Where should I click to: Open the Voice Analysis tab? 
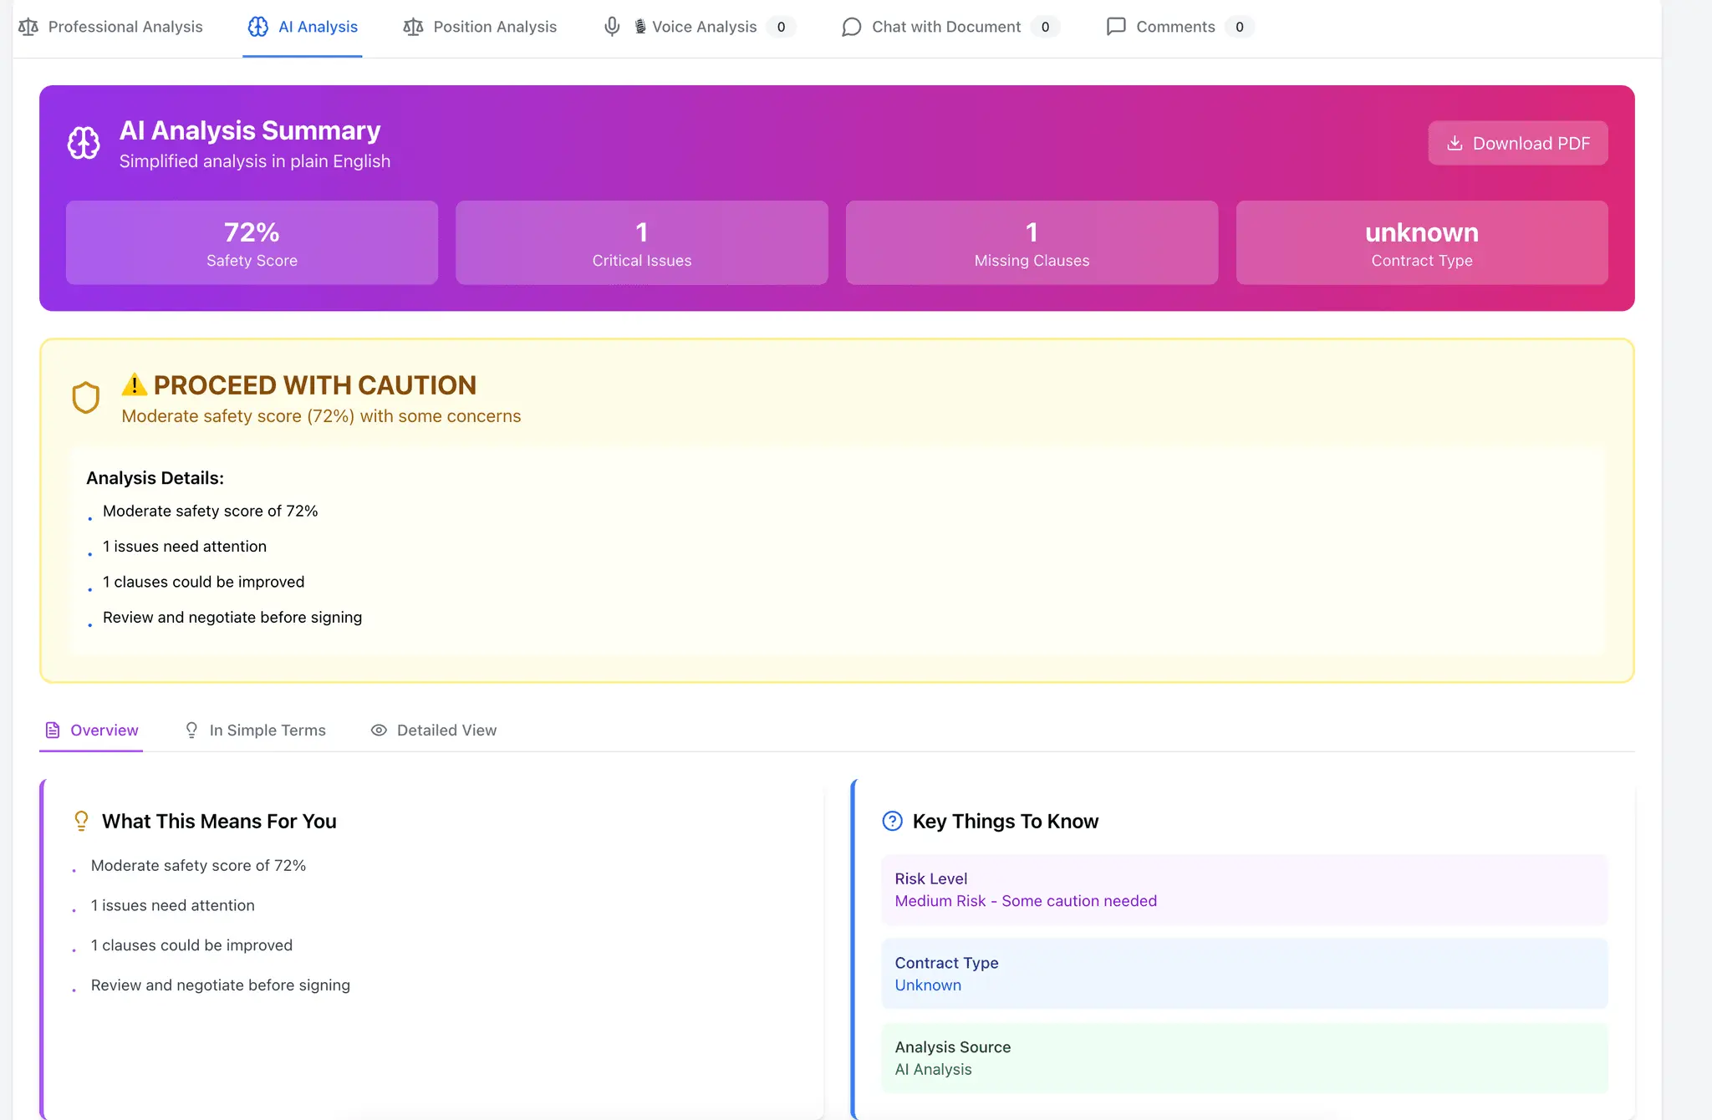(699, 27)
